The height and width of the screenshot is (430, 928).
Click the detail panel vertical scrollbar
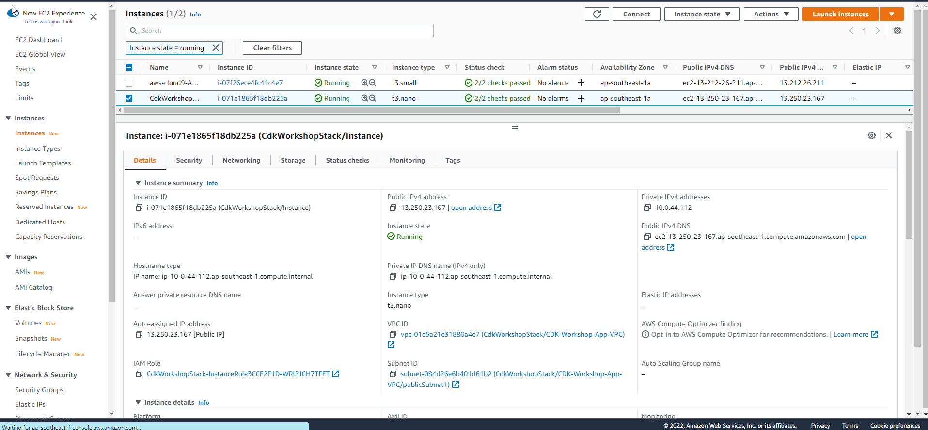pos(909,185)
